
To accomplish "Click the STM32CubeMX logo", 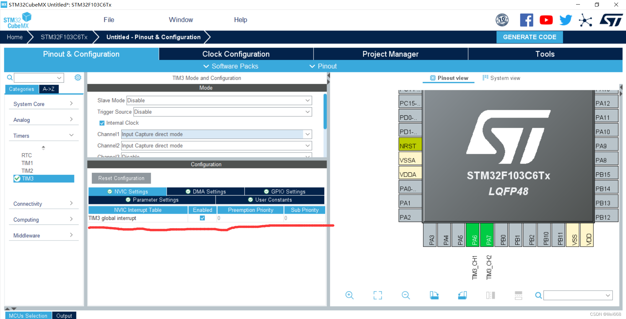I will [x=17, y=20].
